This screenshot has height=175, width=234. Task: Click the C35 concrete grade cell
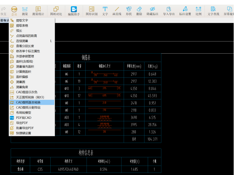[40, 169]
